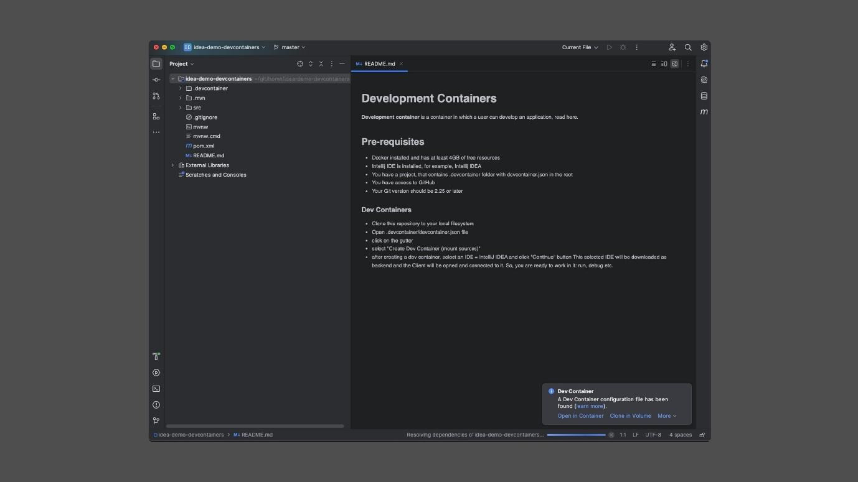Toggle editor and preview split view
This screenshot has width=858, height=482.
point(664,63)
